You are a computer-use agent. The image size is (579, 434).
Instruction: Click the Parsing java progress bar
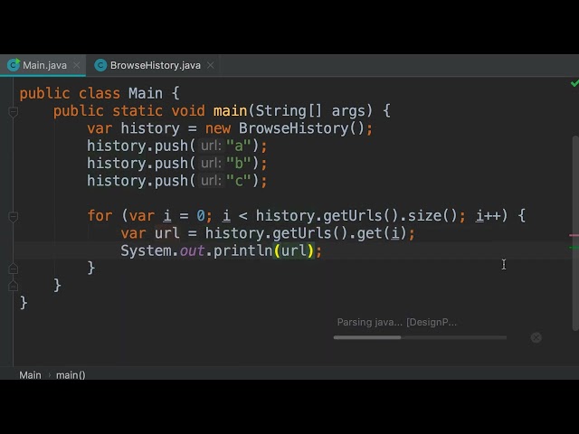[420, 337]
